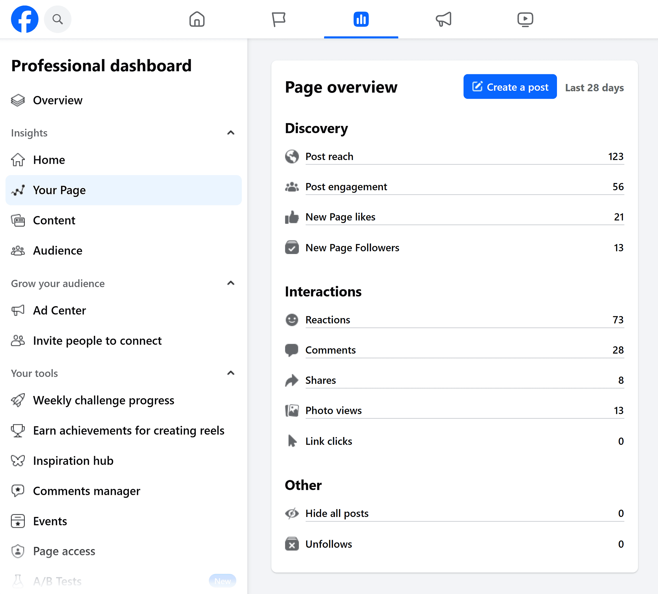Click the search magnifier icon
The height and width of the screenshot is (594, 658).
(x=57, y=19)
